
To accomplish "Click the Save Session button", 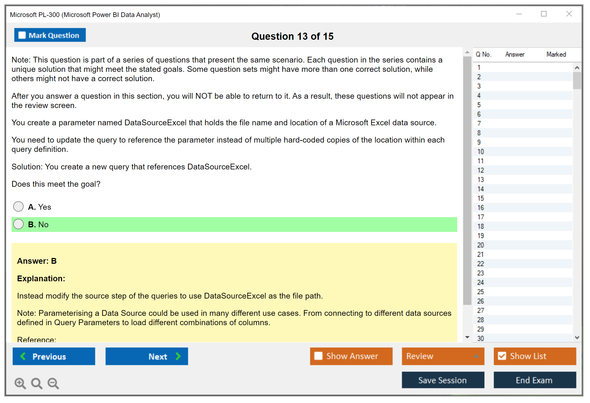I will click(443, 380).
